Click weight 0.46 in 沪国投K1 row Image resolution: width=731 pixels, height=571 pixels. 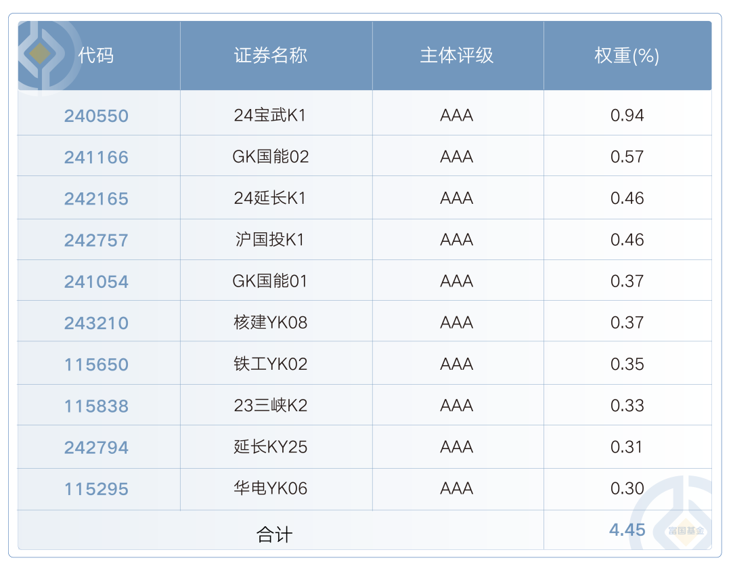point(627,240)
